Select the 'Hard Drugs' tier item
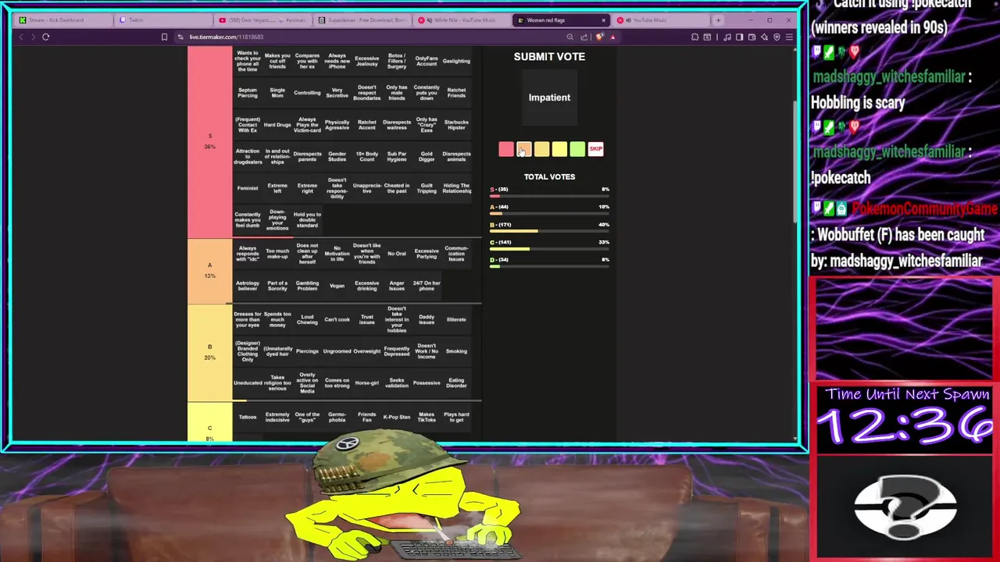Image resolution: width=1000 pixels, height=562 pixels. (277, 125)
